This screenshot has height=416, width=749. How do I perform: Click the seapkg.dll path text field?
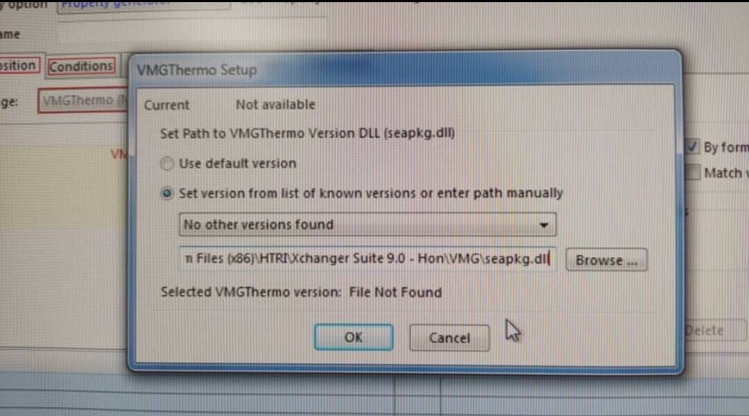point(367,259)
